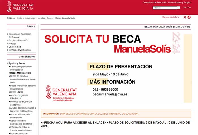Expand Ayudas y Becas sidebar section
The height and width of the screenshot is (135, 198).
point(17,63)
